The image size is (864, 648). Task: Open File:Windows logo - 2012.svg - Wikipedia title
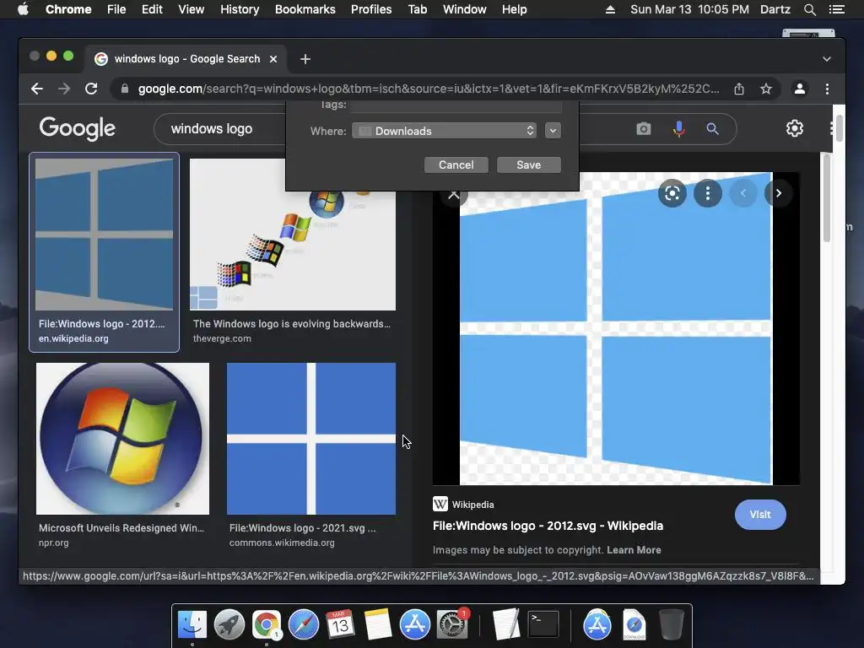[548, 526]
